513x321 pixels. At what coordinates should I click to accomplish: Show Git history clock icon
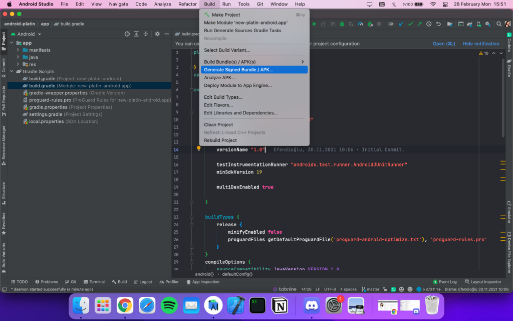pyautogui.click(x=429, y=24)
